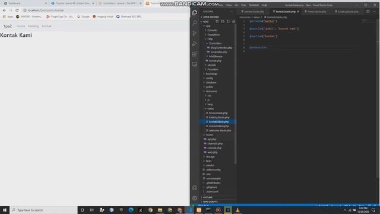Image resolution: width=380 pixels, height=214 pixels.
Task: Open welcome.blade.php in Explorer
Action: 220,131
